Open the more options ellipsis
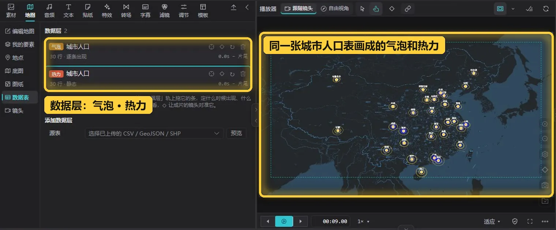556x230 pixels. point(545,221)
